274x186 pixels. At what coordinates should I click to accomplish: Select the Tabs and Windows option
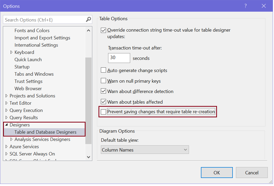coord(34,74)
